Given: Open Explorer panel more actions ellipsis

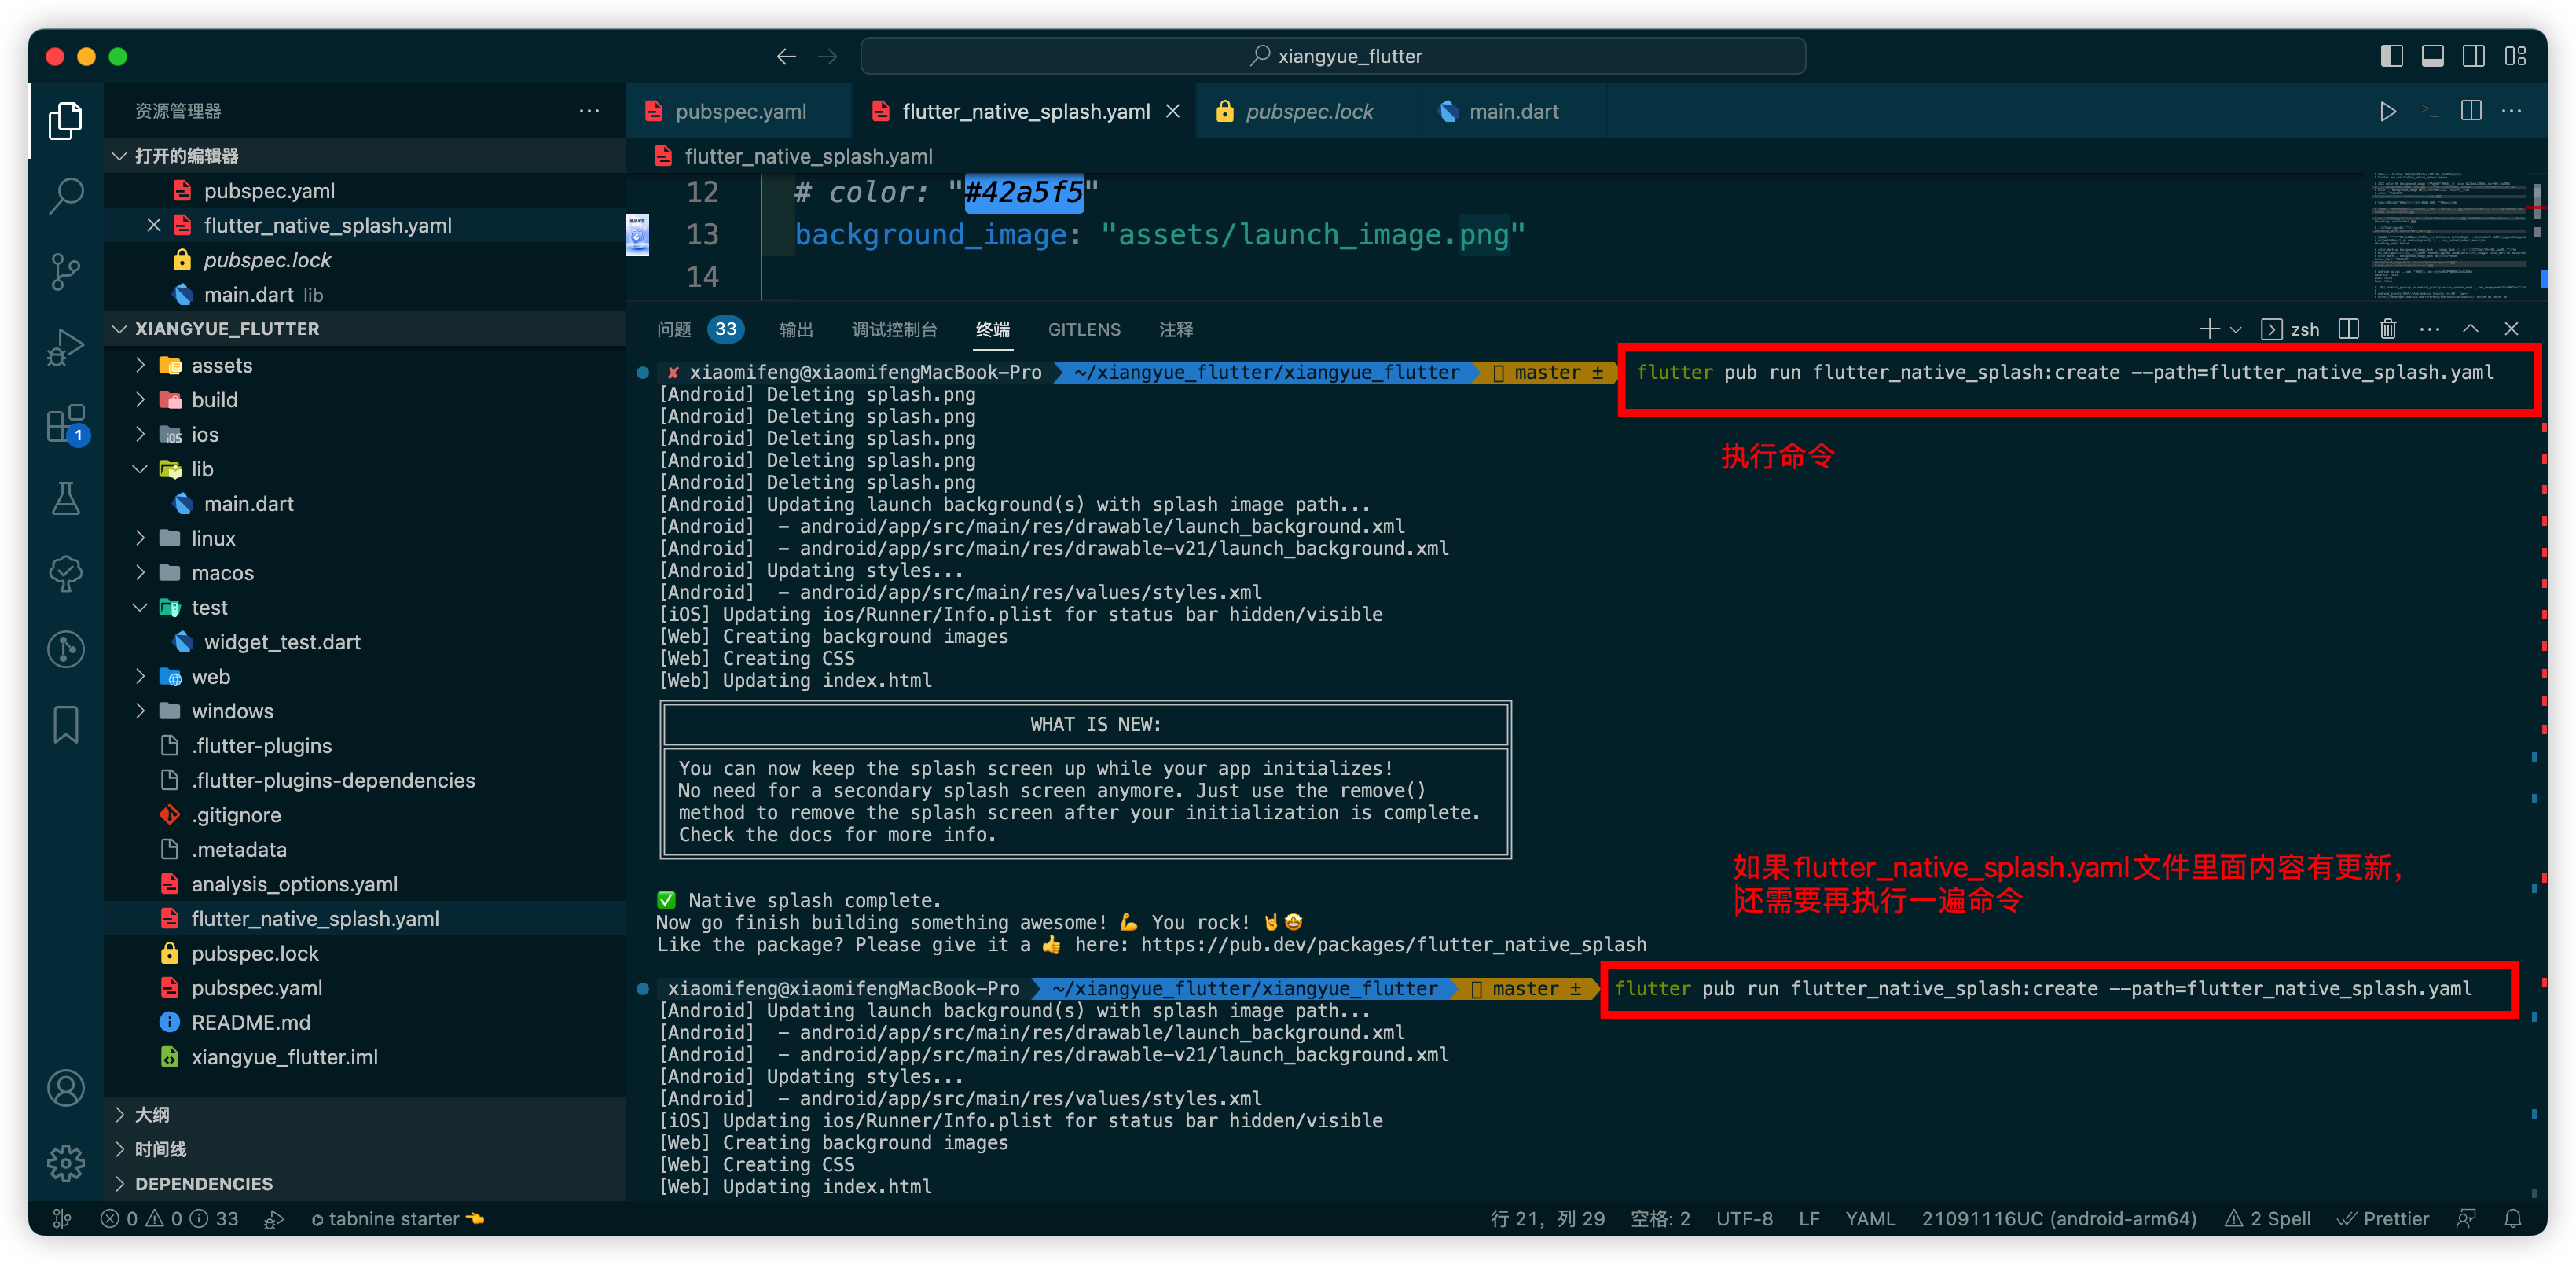Looking at the screenshot, I should 589,111.
